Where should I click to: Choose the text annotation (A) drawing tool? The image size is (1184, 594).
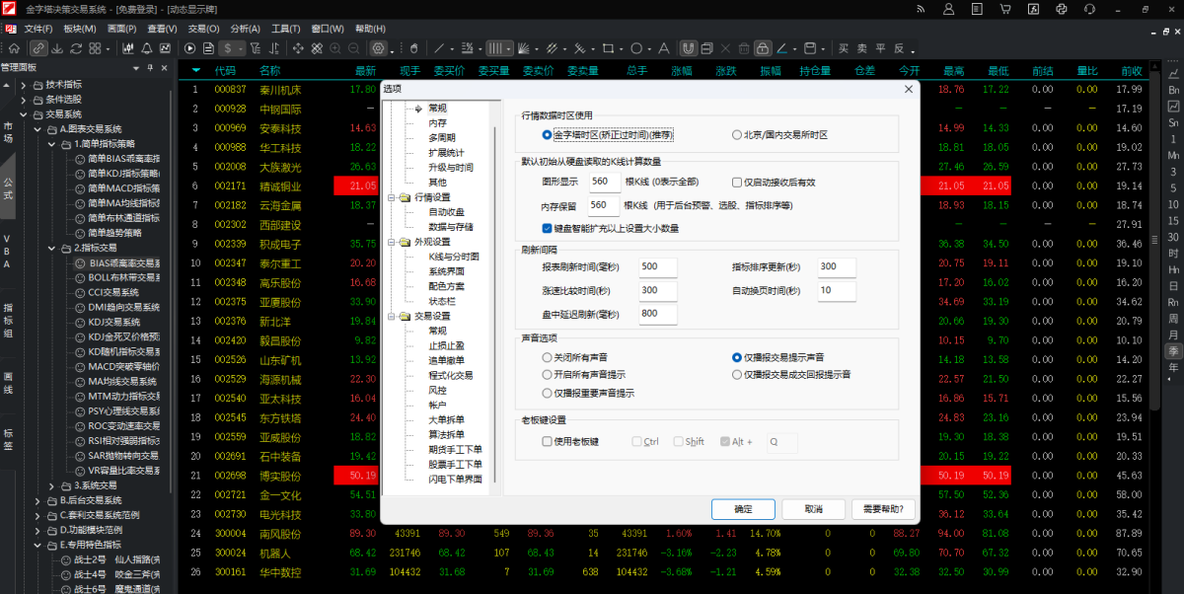click(x=665, y=46)
